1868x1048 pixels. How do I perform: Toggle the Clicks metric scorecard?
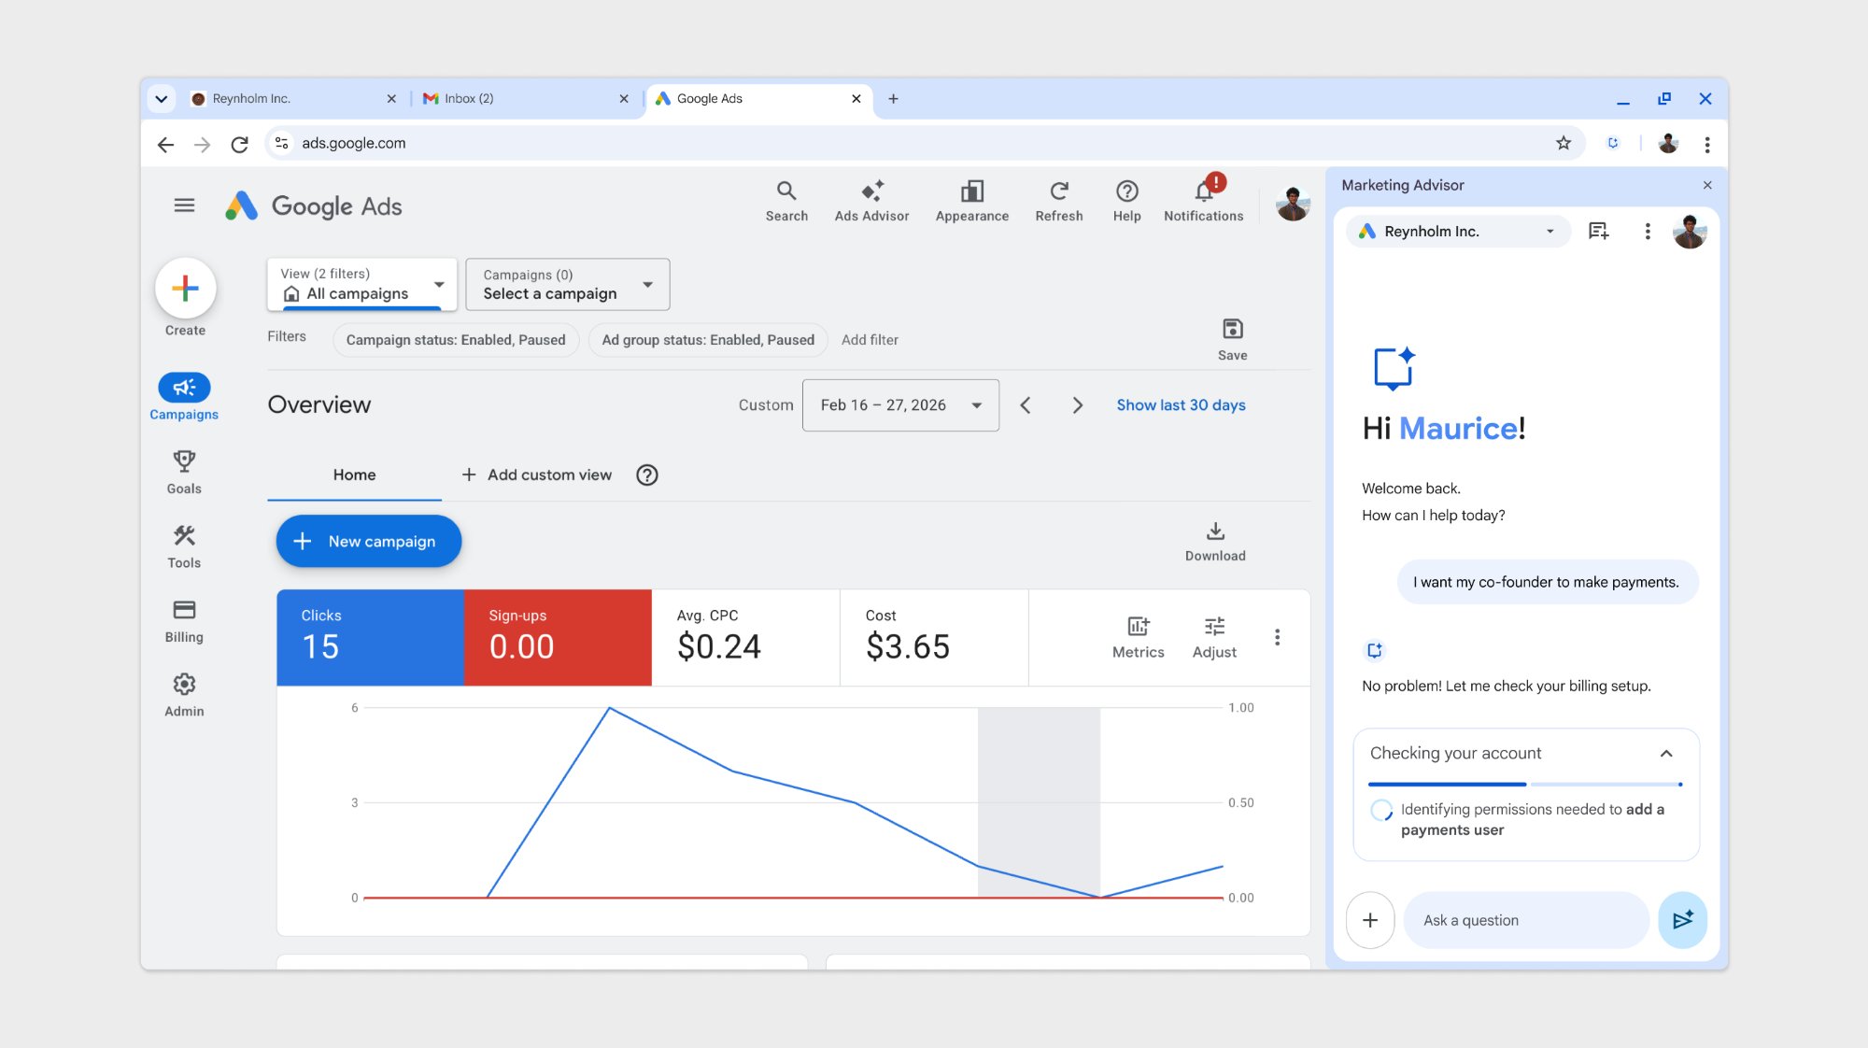pos(370,637)
